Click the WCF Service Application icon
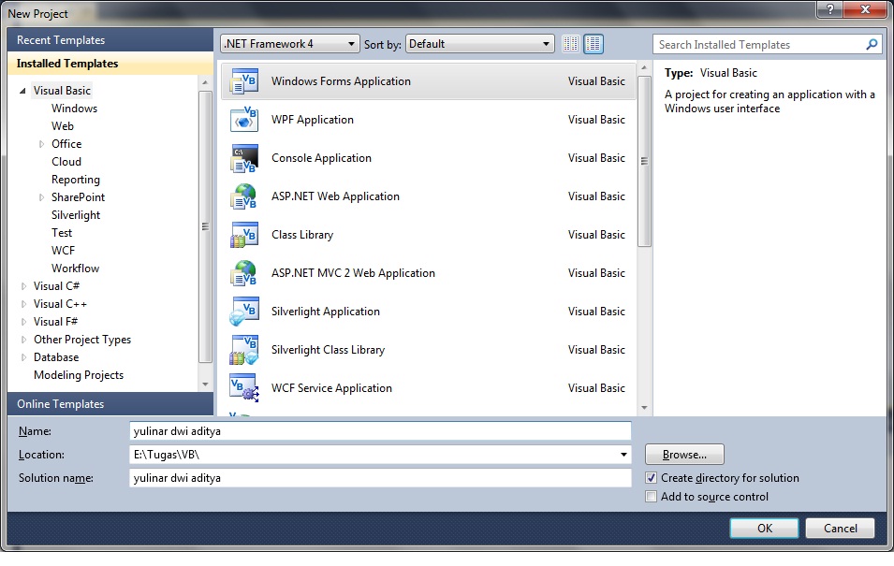Screen dimensions: 894x566 click(x=244, y=387)
